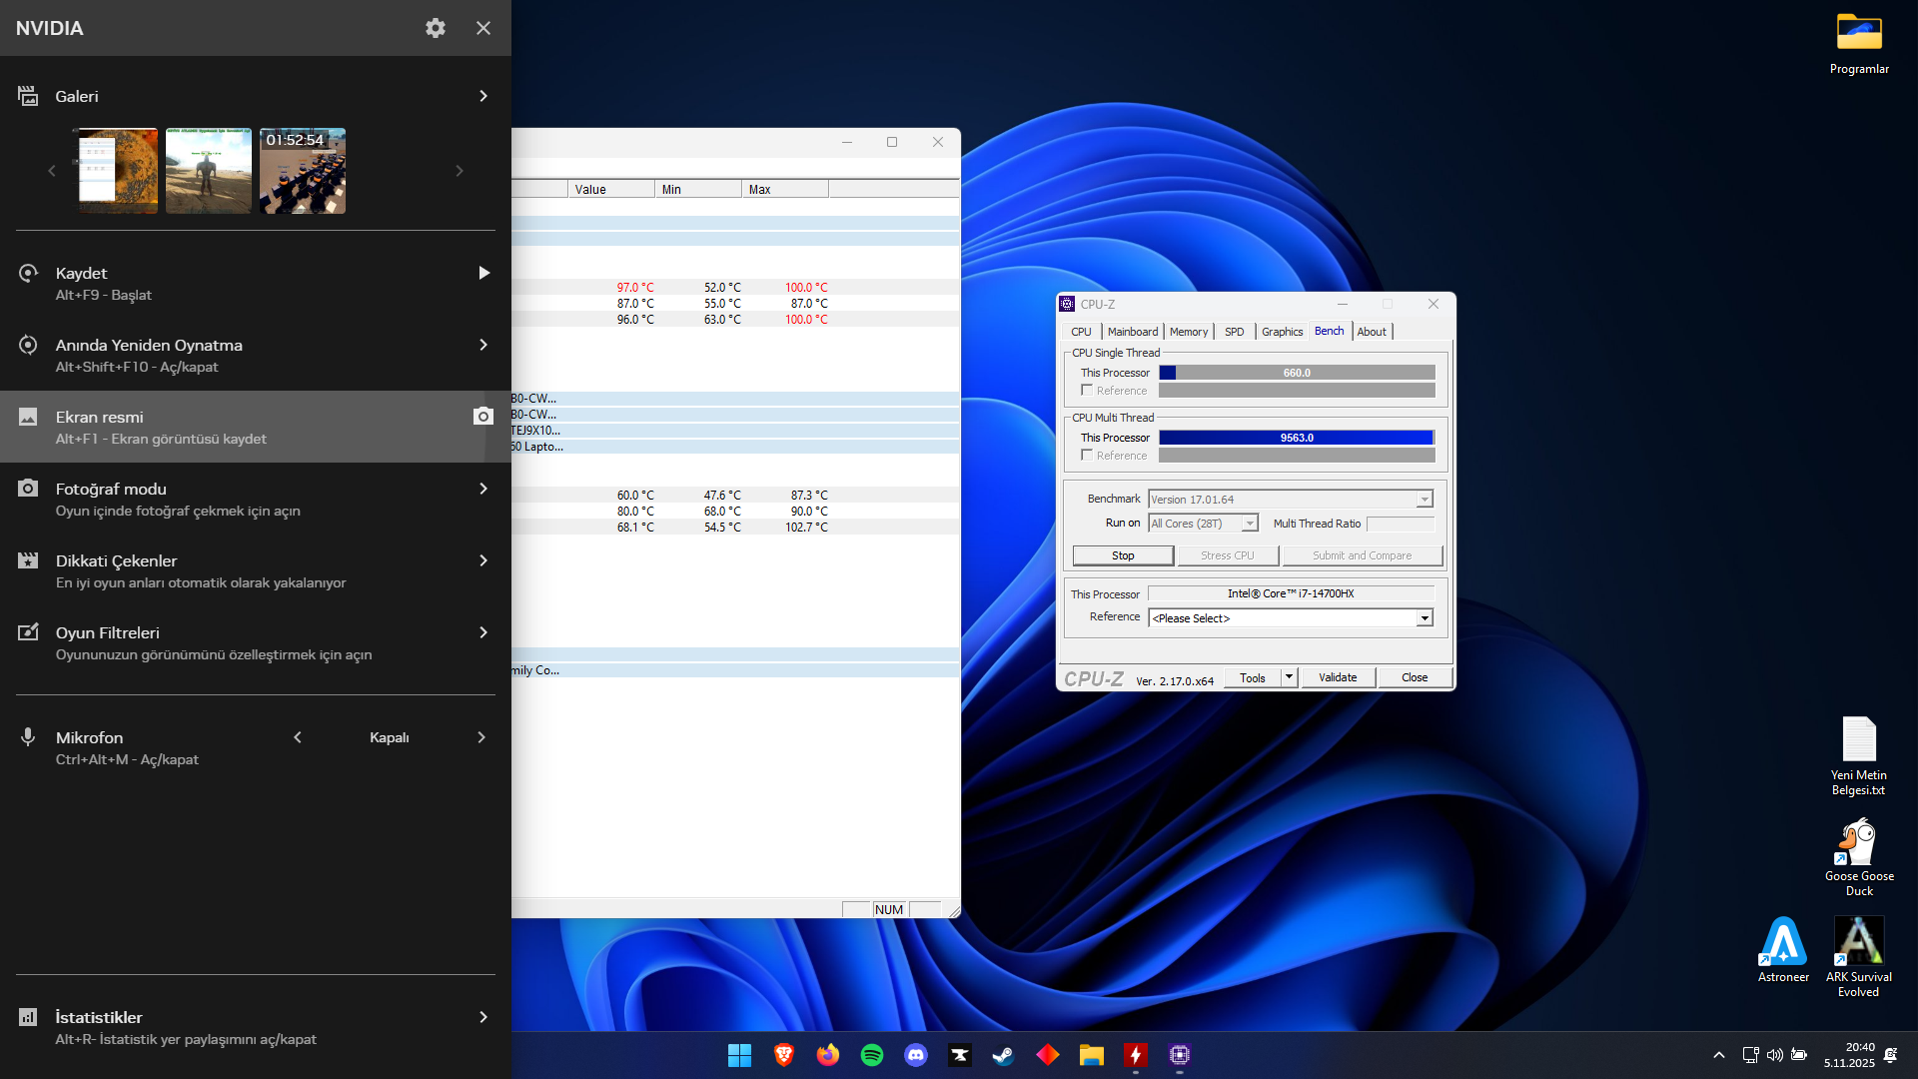Enable Multi Thread Reference checkbox

tap(1087, 456)
